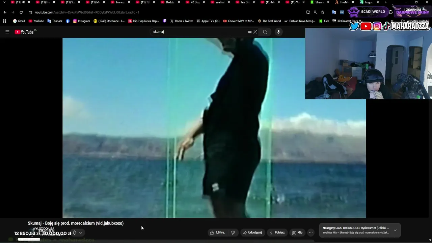Open the '(1948) Odebrane' mail bookmark
This screenshot has width=432, height=243.
pos(109,21)
